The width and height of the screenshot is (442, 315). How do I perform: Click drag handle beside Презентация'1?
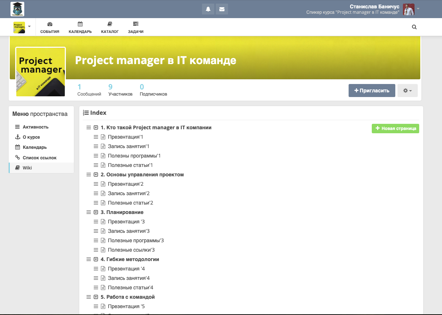96,137
